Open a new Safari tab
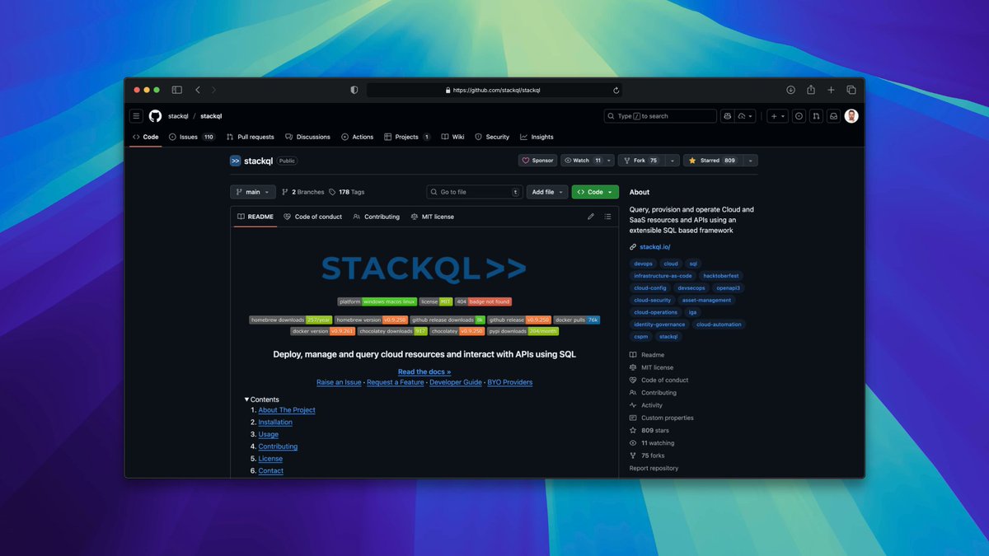The height and width of the screenshot is (556, 989). (831, 90)
